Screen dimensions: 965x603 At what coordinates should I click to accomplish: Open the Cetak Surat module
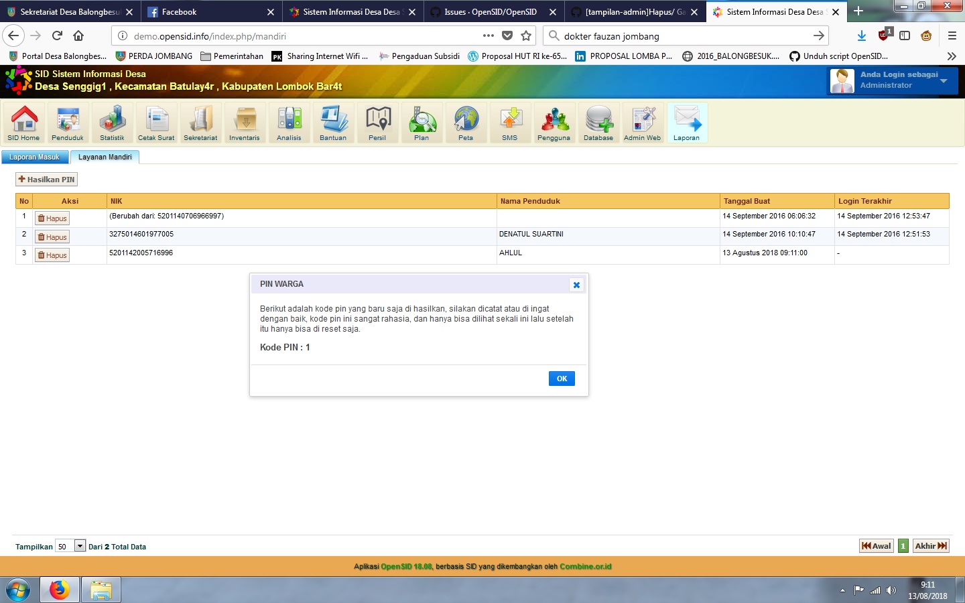(x=156, y=123)
